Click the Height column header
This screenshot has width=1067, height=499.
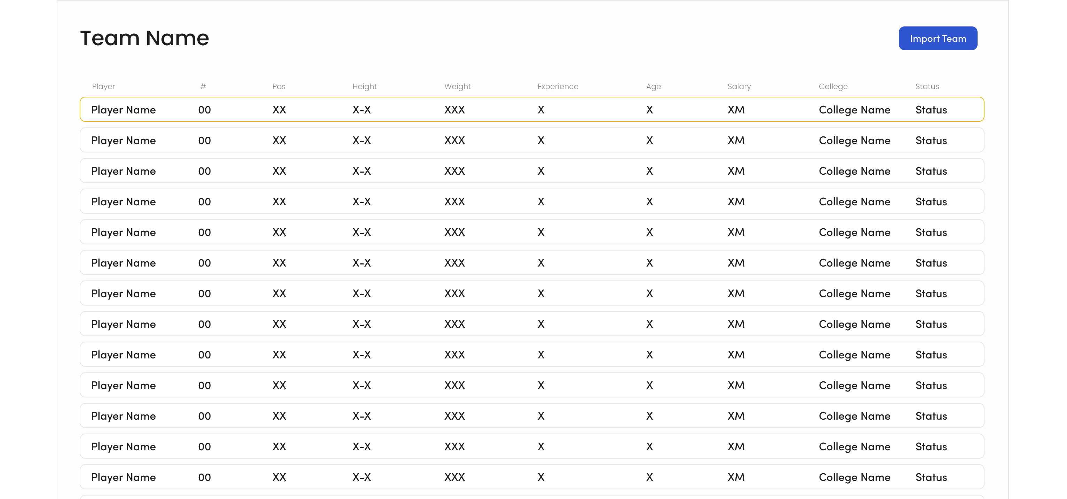[x=364, y=87]
